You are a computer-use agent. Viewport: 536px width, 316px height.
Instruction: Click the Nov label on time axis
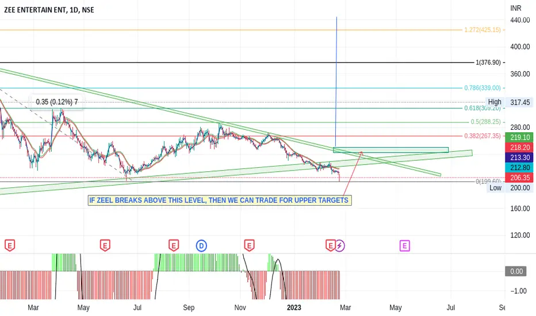pos(240,308)
